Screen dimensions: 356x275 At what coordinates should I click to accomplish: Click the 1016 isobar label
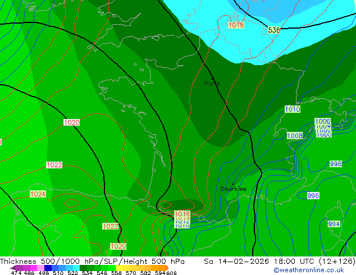tap(182, 213)
